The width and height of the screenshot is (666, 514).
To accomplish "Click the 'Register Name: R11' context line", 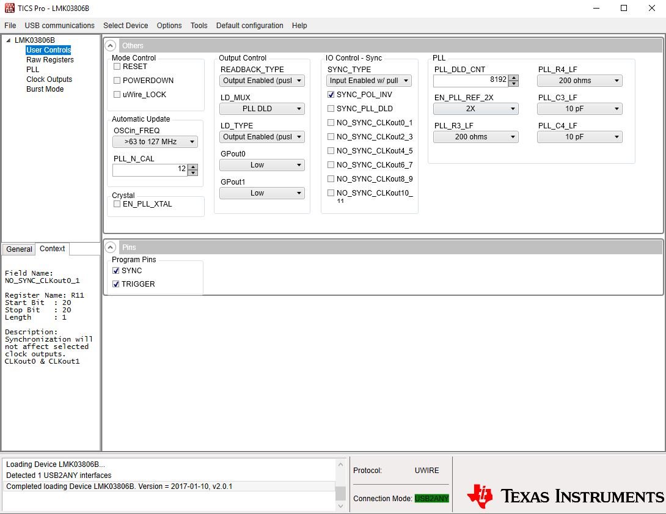I will tap(44, 295).
